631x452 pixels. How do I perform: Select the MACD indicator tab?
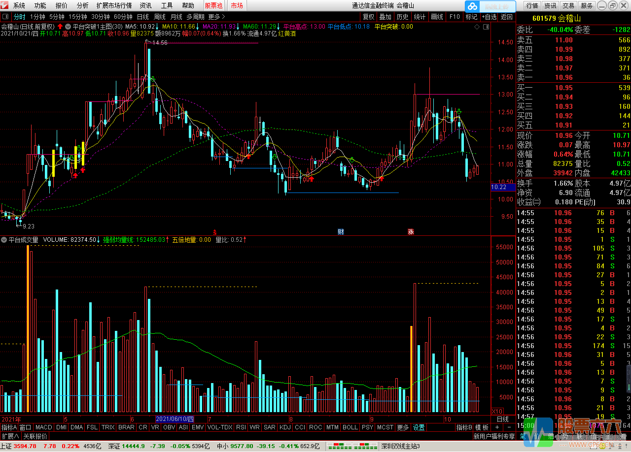tap(44, 427)
